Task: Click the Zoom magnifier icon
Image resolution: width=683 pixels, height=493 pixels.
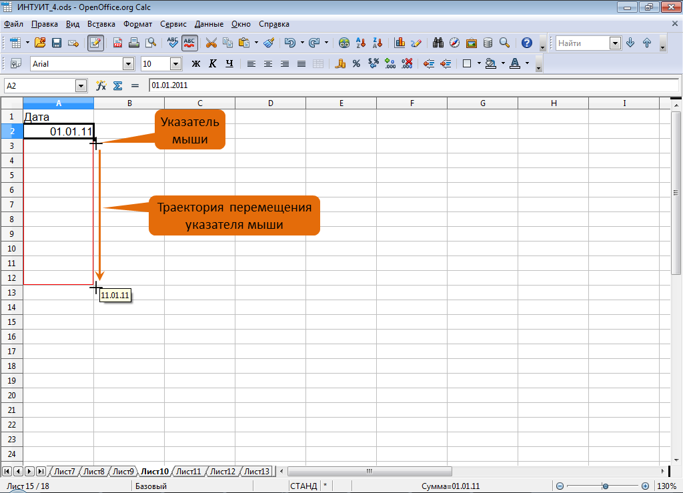Action: [504, 43]
